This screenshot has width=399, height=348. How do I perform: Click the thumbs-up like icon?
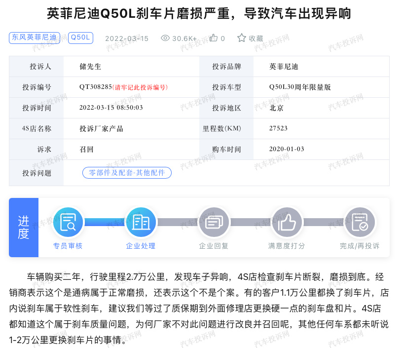(x=214, y=38)
